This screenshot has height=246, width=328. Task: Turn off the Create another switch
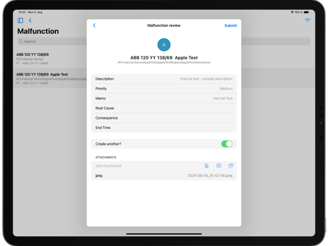pos(227,144)
